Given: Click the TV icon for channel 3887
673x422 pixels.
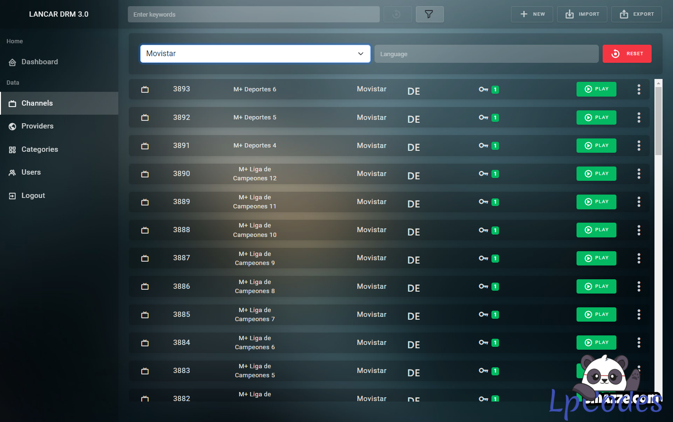Looking at the screenshot, I should [x=145, y=258].
